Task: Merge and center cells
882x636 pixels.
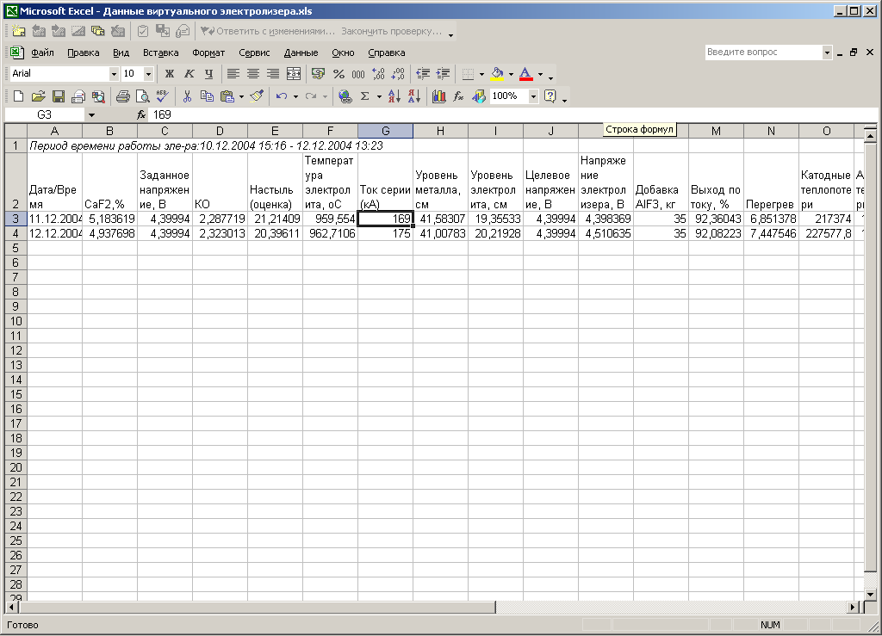Action: pos(294,74)
